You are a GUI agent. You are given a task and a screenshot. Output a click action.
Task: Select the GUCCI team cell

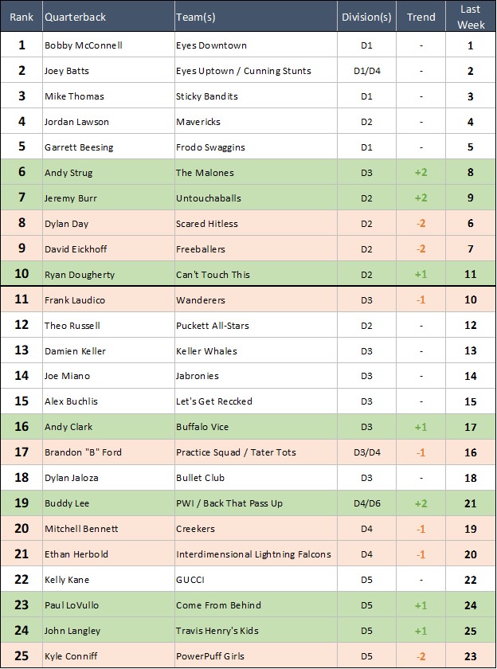(190, 580)
